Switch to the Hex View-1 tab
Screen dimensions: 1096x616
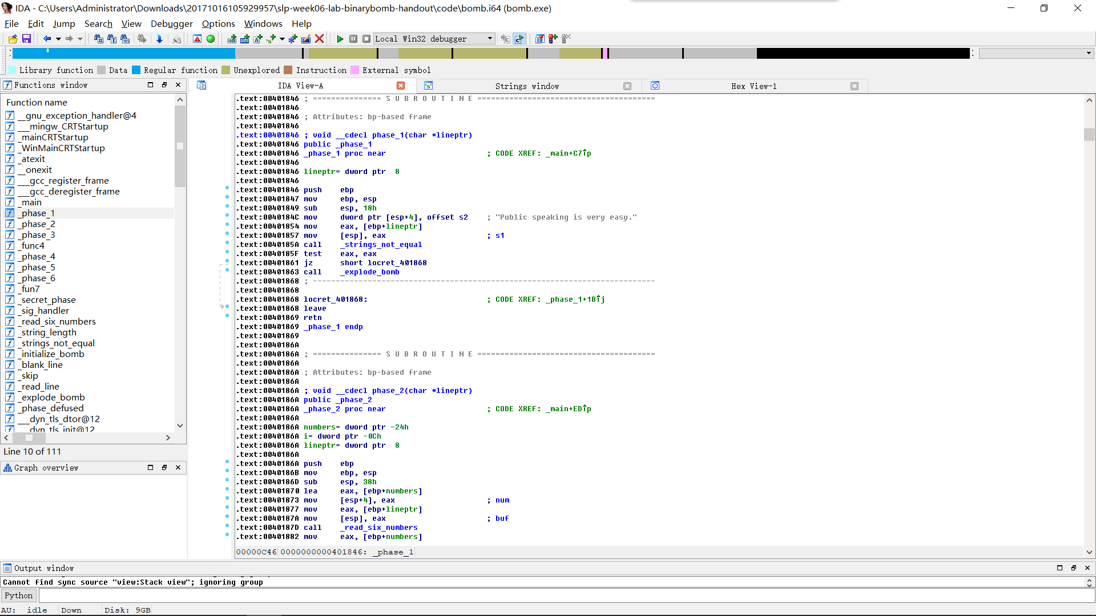[x=753, y=86]
